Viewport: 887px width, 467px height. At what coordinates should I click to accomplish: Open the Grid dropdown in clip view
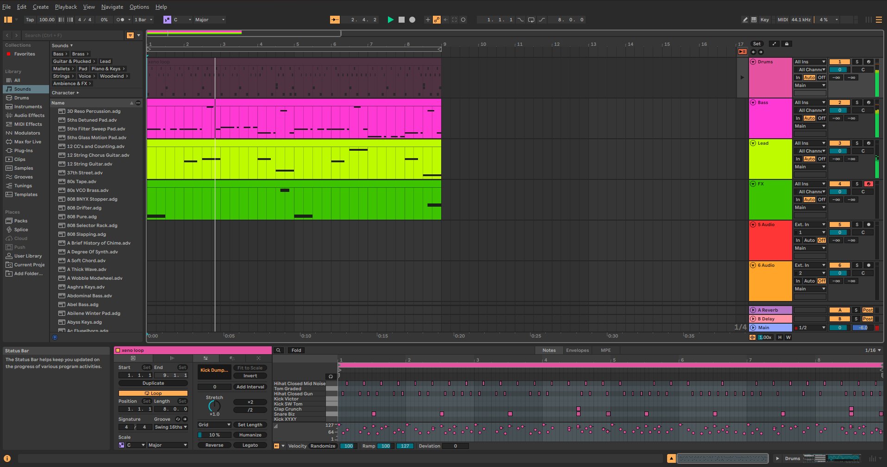pos(214,425)
